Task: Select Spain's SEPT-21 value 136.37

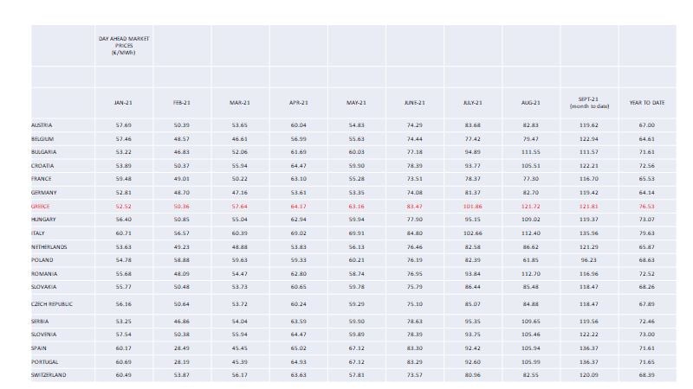Action: (x=589, y=348)
